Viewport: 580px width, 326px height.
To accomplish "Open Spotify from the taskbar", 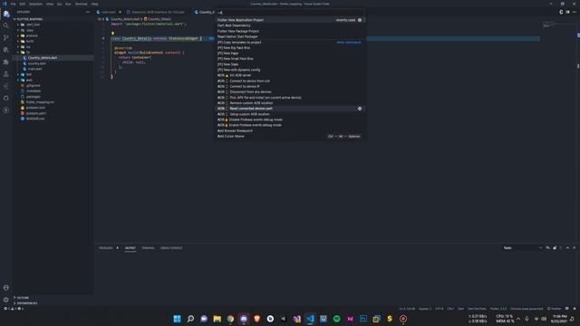I will [336, 319].
